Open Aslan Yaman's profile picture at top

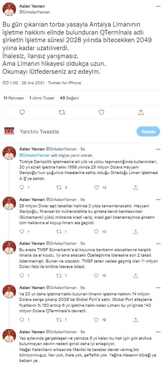pos(9,9)
